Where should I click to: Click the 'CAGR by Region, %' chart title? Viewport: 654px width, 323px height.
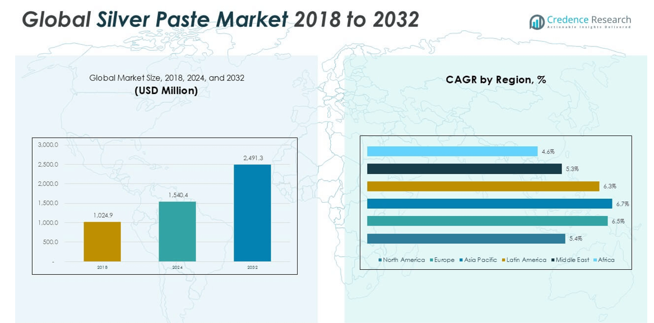coord(495,79)
